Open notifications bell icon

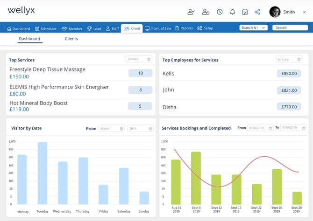pyautogui.click(x=232, y=12)
